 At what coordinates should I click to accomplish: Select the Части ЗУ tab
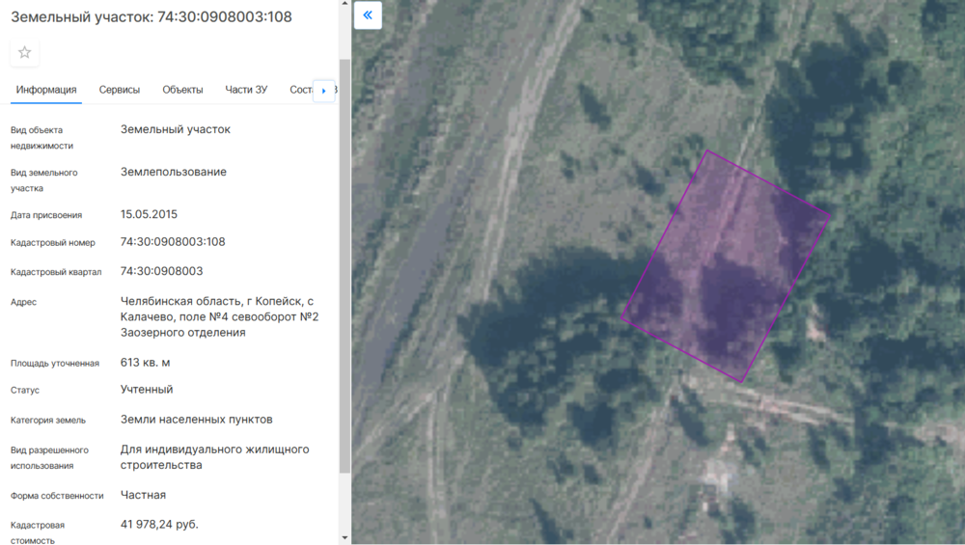tap(246, 90)
